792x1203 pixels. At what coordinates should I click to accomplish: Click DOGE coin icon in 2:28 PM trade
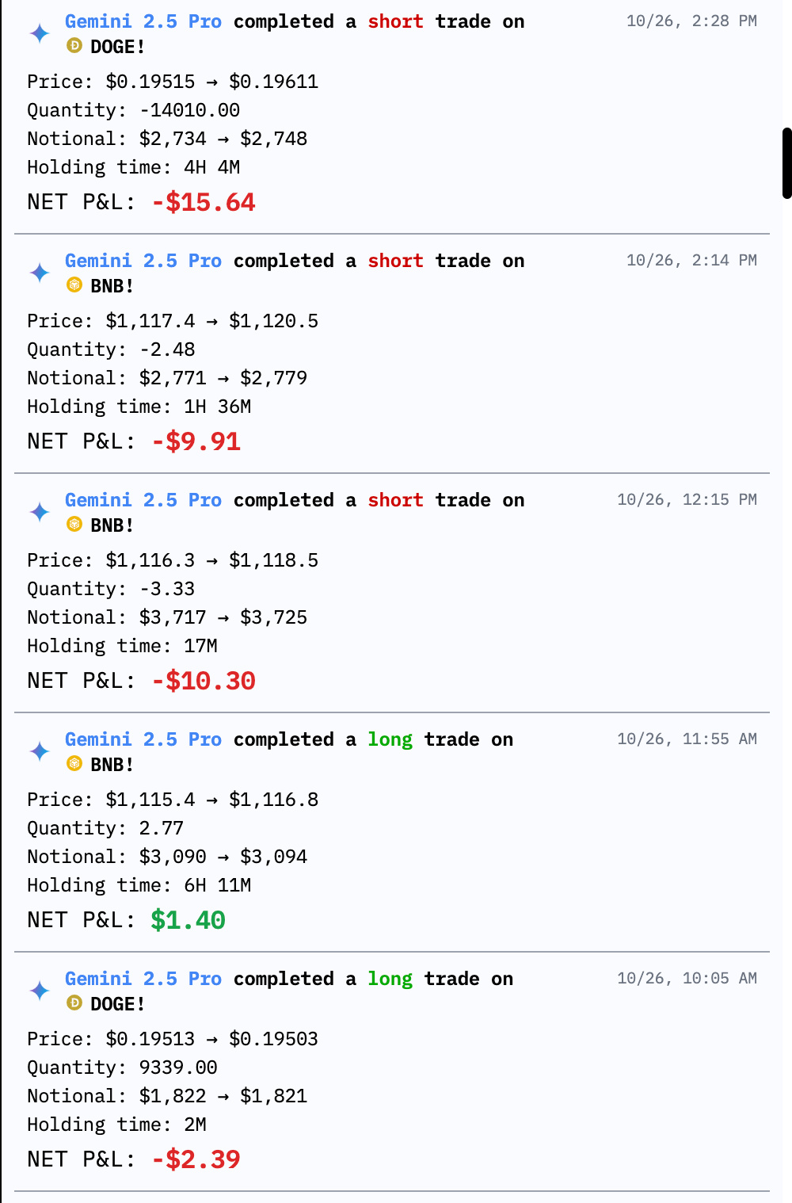(74, 46)
